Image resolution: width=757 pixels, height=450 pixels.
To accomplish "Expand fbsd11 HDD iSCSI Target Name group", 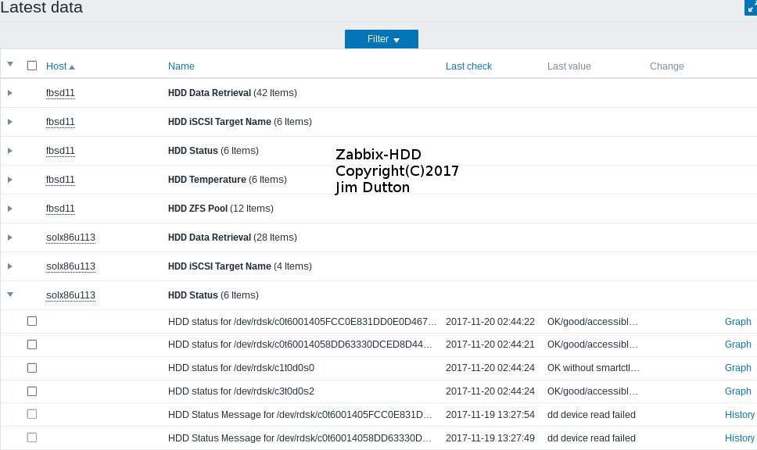I will (x=10, y=122).
